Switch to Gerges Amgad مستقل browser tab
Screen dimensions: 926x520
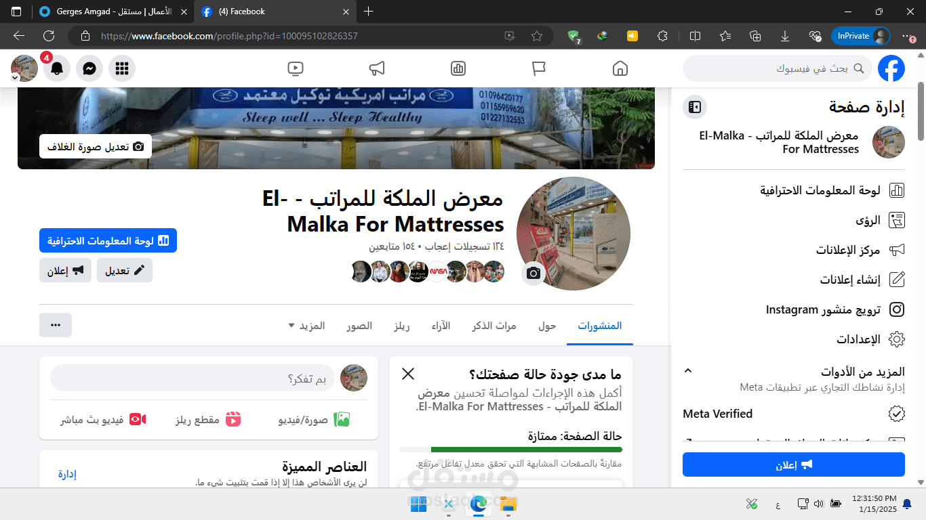(114, 12)
